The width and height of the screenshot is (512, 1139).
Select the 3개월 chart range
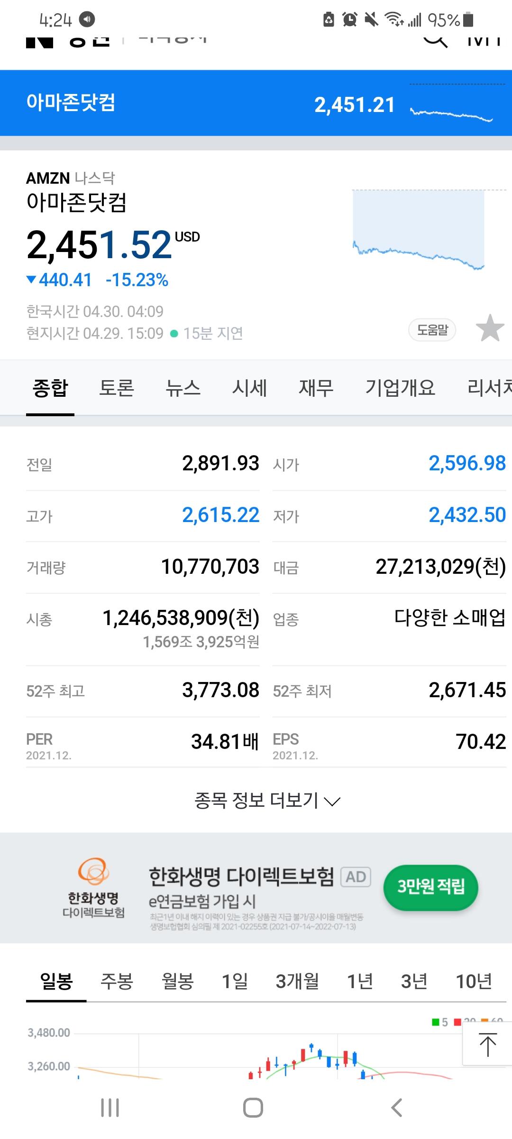click(x=297, y=981)
